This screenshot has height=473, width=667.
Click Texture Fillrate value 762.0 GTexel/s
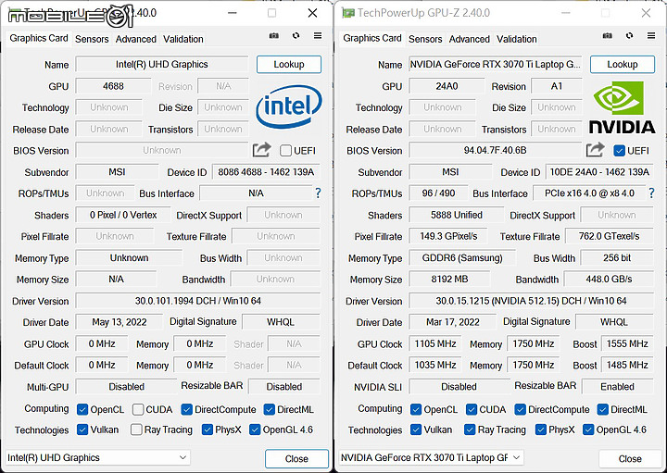coord(609,236)
